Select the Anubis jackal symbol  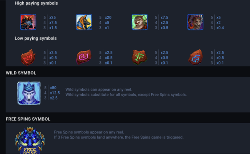pos(83,22)
